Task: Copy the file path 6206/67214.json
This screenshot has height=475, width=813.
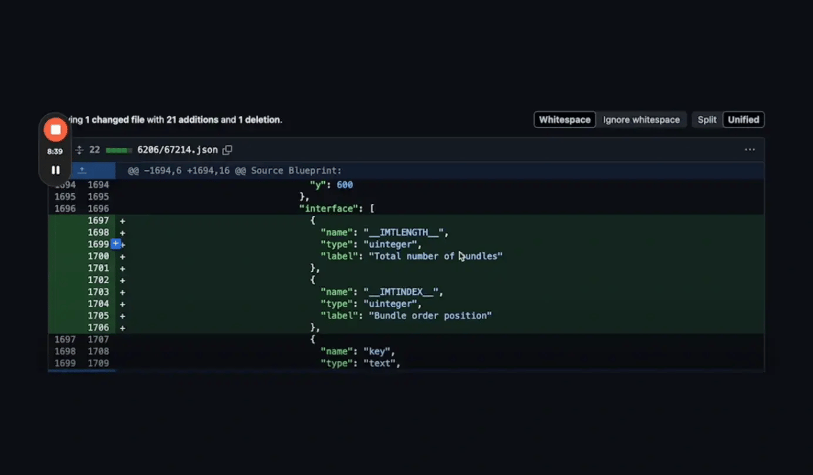Action: click(x=227, y=150)
